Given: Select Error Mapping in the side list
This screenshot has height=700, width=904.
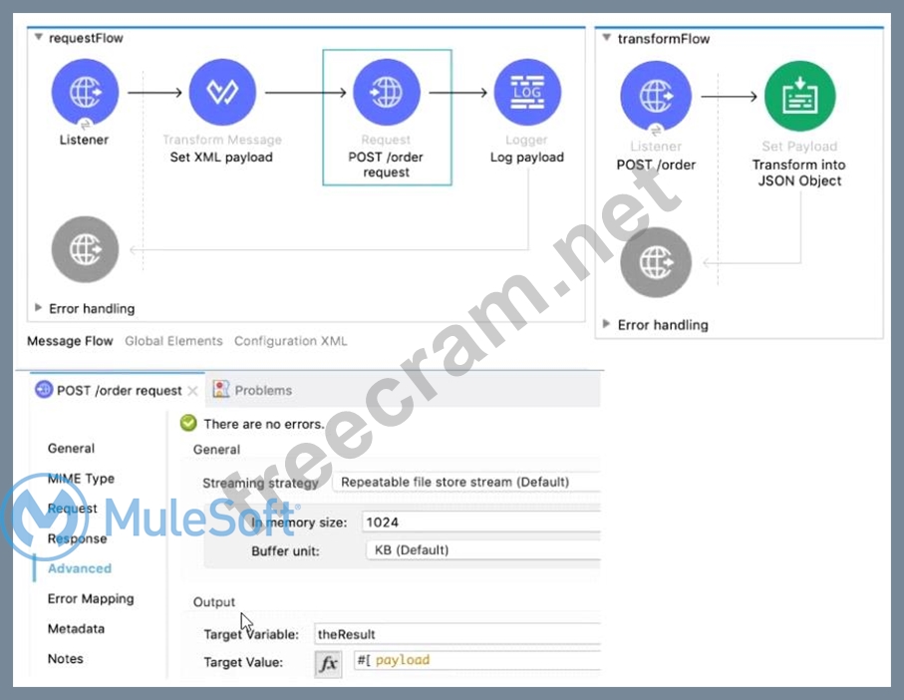Looking at the screenshot, I should coord(91,598).
